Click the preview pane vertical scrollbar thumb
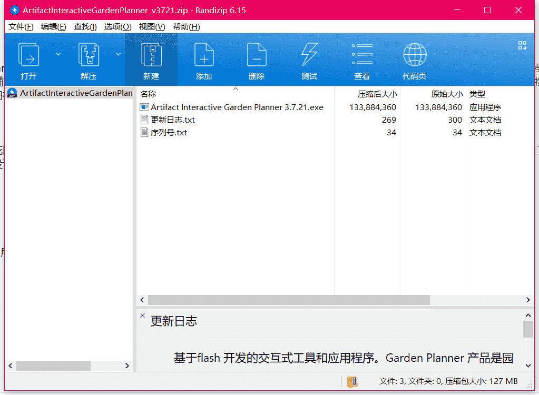This screenshot has height=395, width=539. point(528,329)
